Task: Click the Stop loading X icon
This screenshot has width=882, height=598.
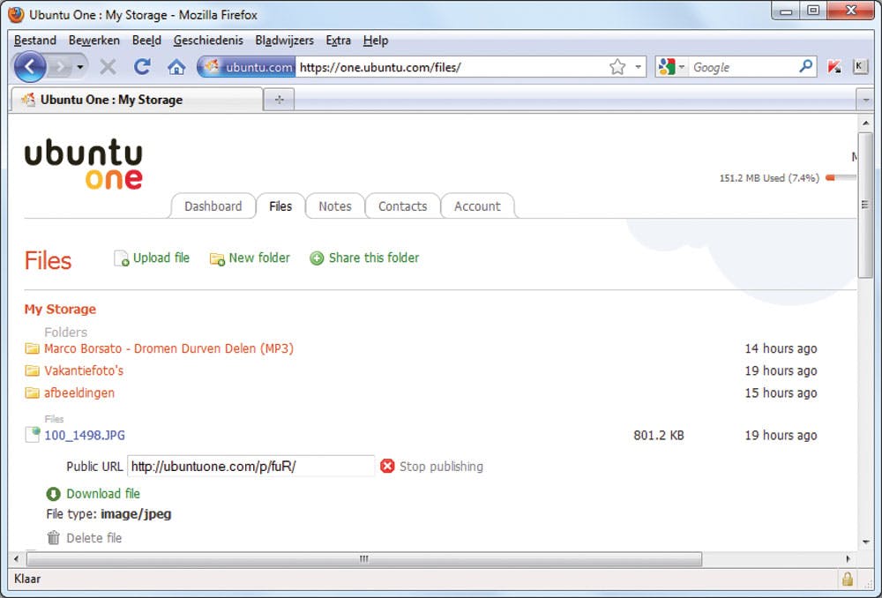Action: coord(108,68)
